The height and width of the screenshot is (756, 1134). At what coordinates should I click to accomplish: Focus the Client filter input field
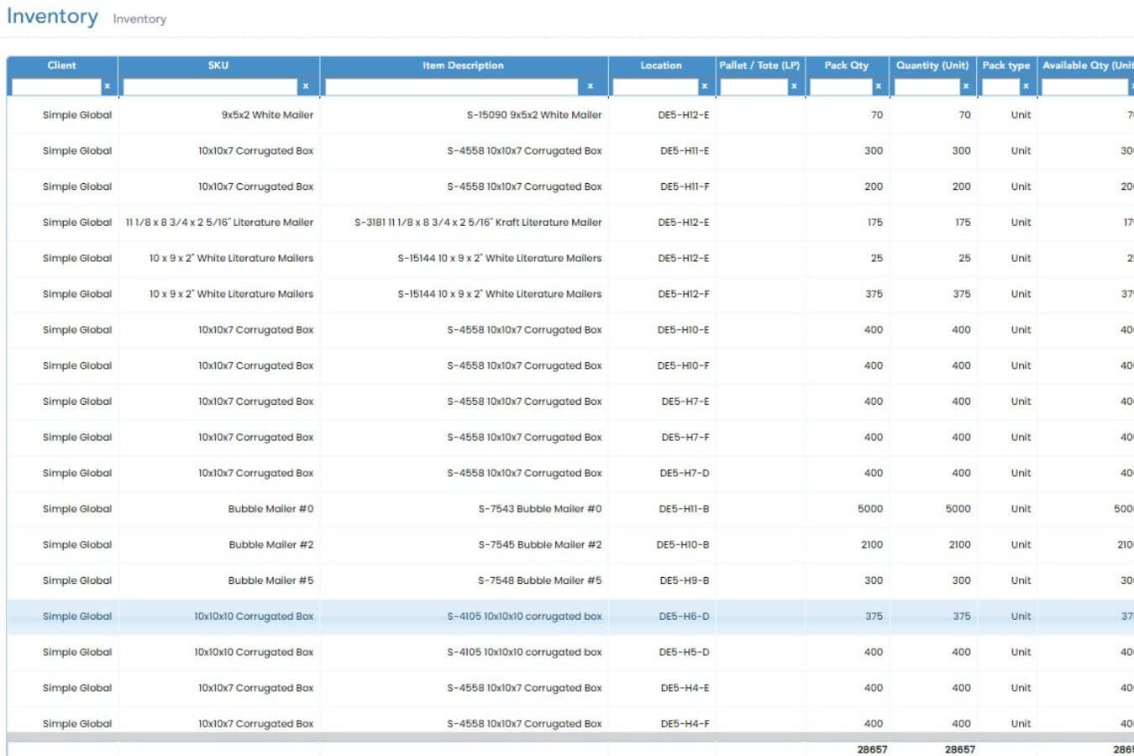[56, 86]
